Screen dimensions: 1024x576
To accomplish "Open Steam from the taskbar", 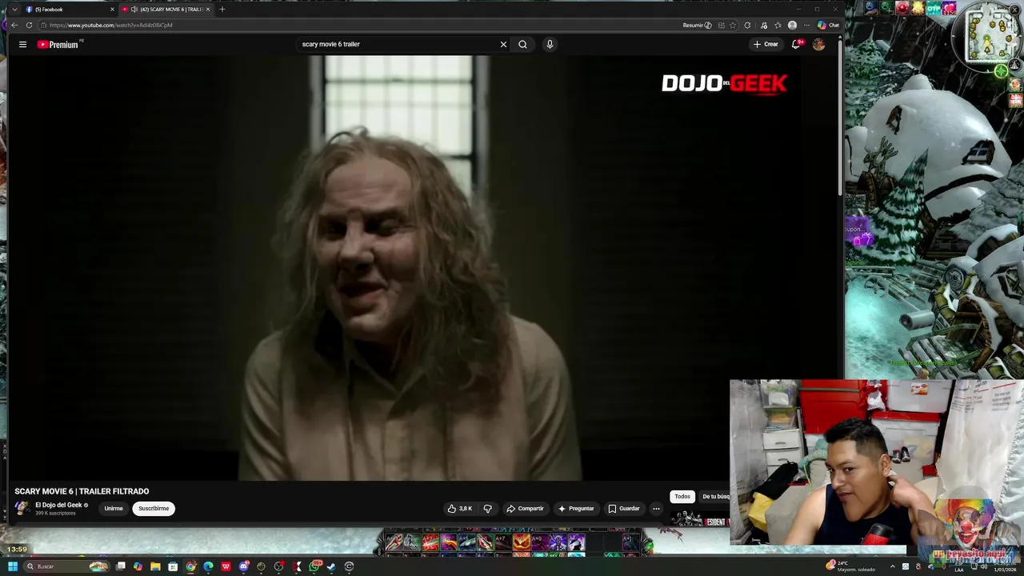I will [x=331, y=566].
